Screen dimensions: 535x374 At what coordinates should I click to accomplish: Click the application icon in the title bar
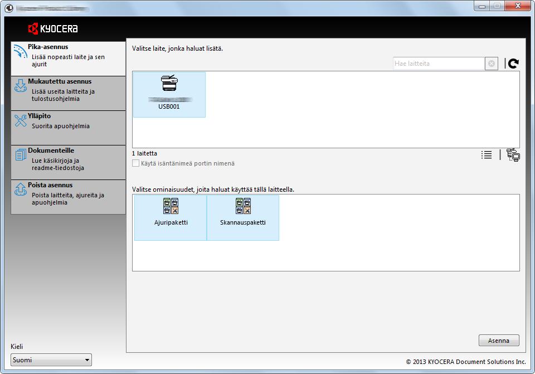[9, 8]
